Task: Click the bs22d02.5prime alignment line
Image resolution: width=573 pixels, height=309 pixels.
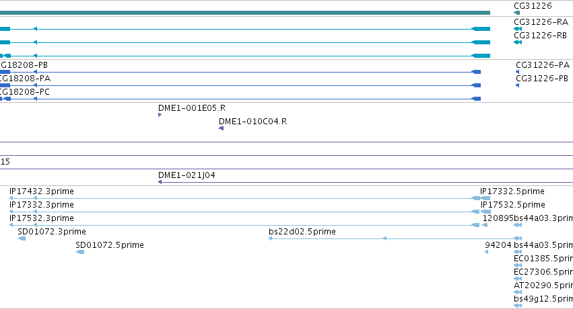Action: click(395, 238)
